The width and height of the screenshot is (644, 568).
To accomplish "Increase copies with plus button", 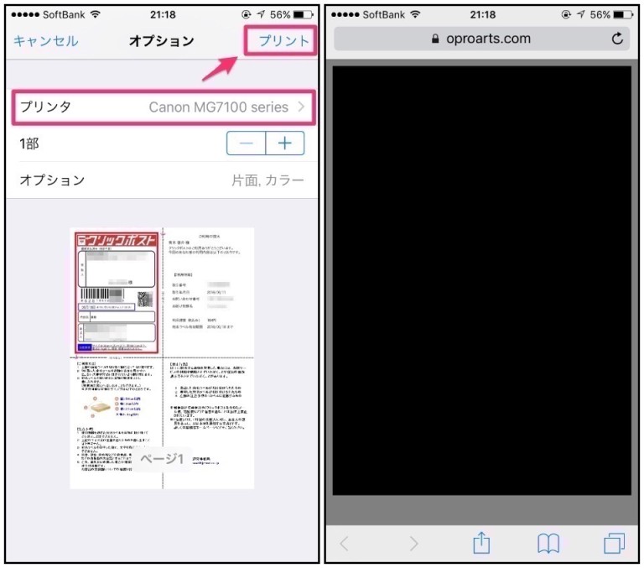I will [x=285, y=143].
